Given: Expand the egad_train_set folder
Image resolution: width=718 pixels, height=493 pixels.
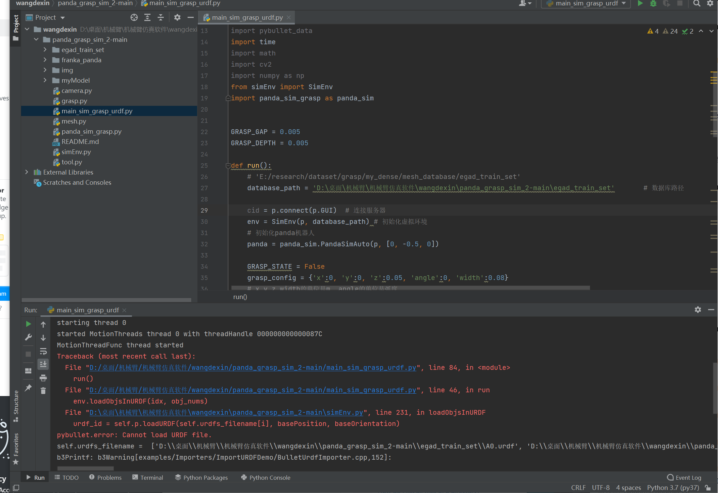Looking at the screenshot, I should tap(45, 50).
